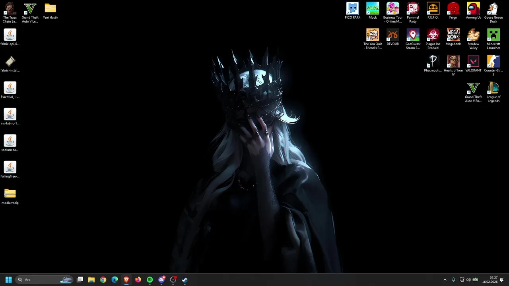
Task: Select the modlarrr.zip archive
Action: 10,196
